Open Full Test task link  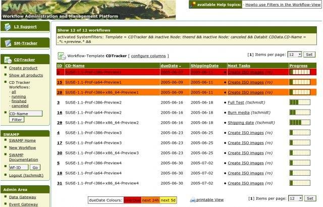tap(236, 102)
